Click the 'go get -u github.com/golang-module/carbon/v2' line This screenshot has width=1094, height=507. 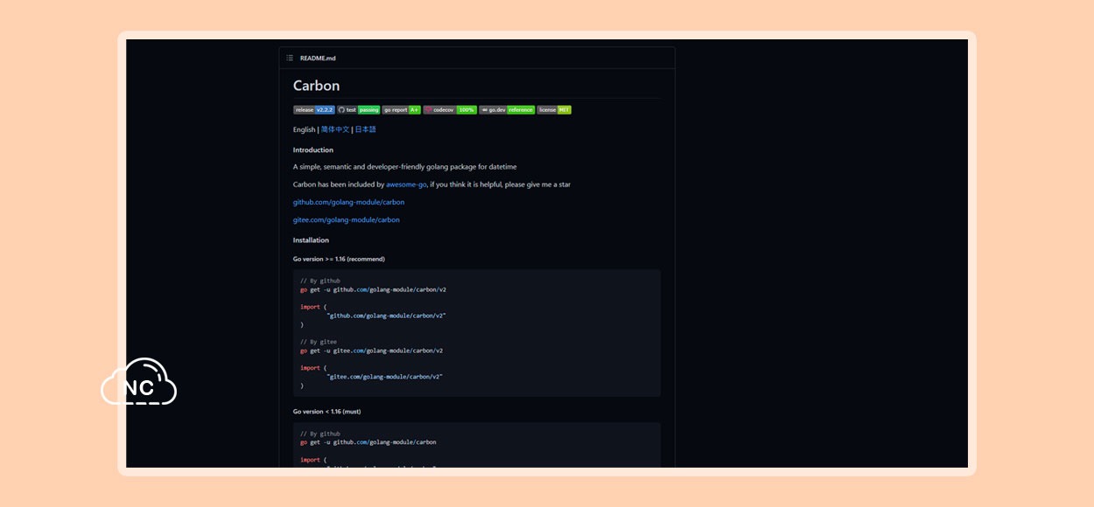tap(373, 289)
